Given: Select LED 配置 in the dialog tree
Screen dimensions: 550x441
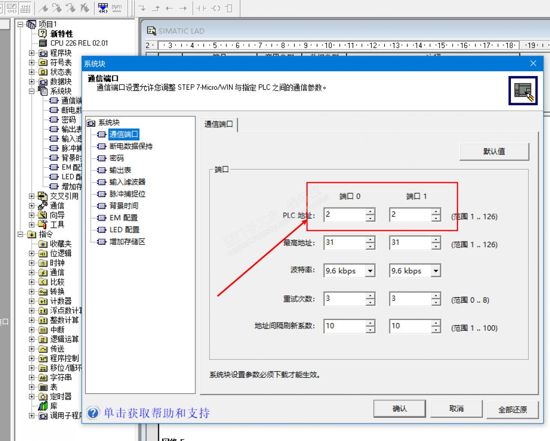Looking at the screenshot, I should point(124,230).
